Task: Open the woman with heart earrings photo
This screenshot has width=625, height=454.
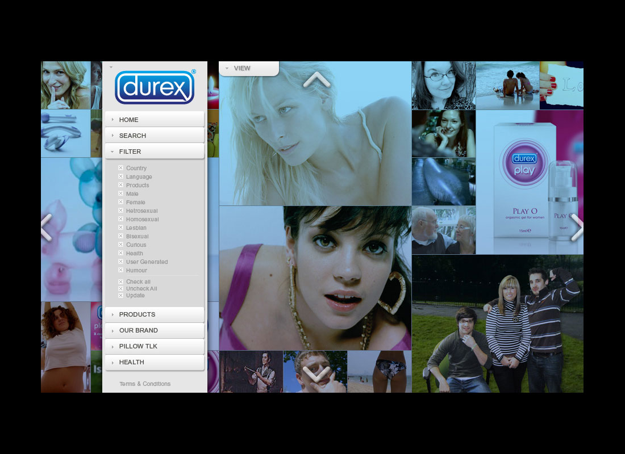Action: point(315,278)
